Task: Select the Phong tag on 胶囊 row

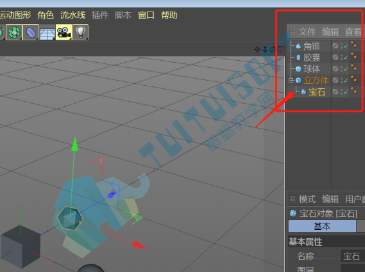Action: pyautogui.click(x=354, y=56)
